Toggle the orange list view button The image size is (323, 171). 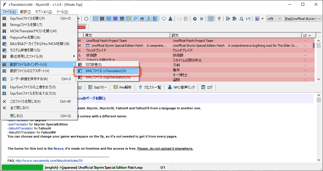[x=211, y=19]
